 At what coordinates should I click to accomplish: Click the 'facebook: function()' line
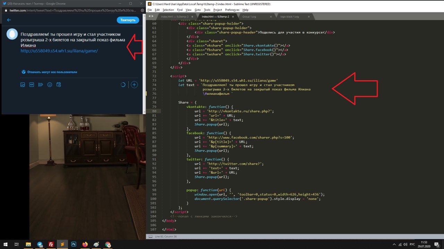click(208, 133)
